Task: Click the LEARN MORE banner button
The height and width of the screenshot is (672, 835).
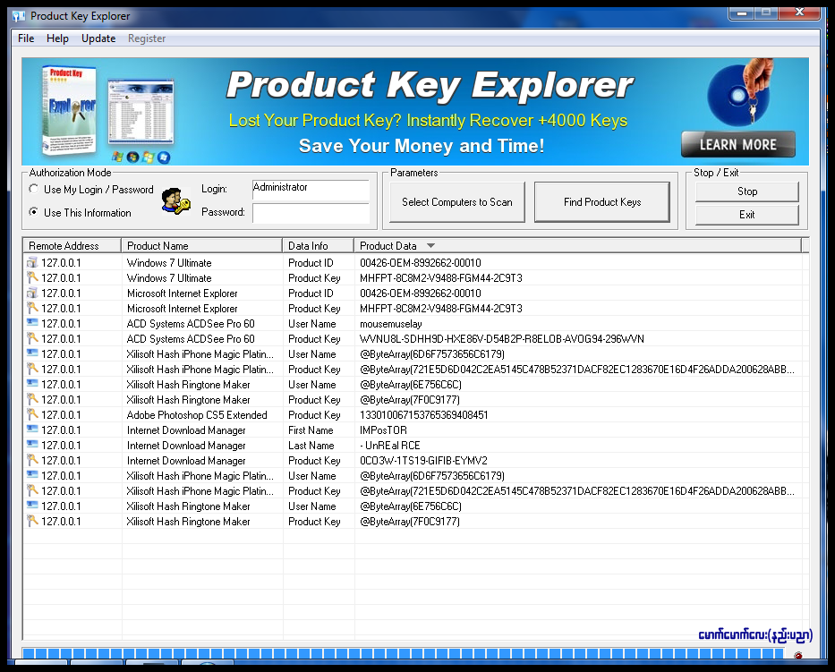Action: (x=738, y=144)
